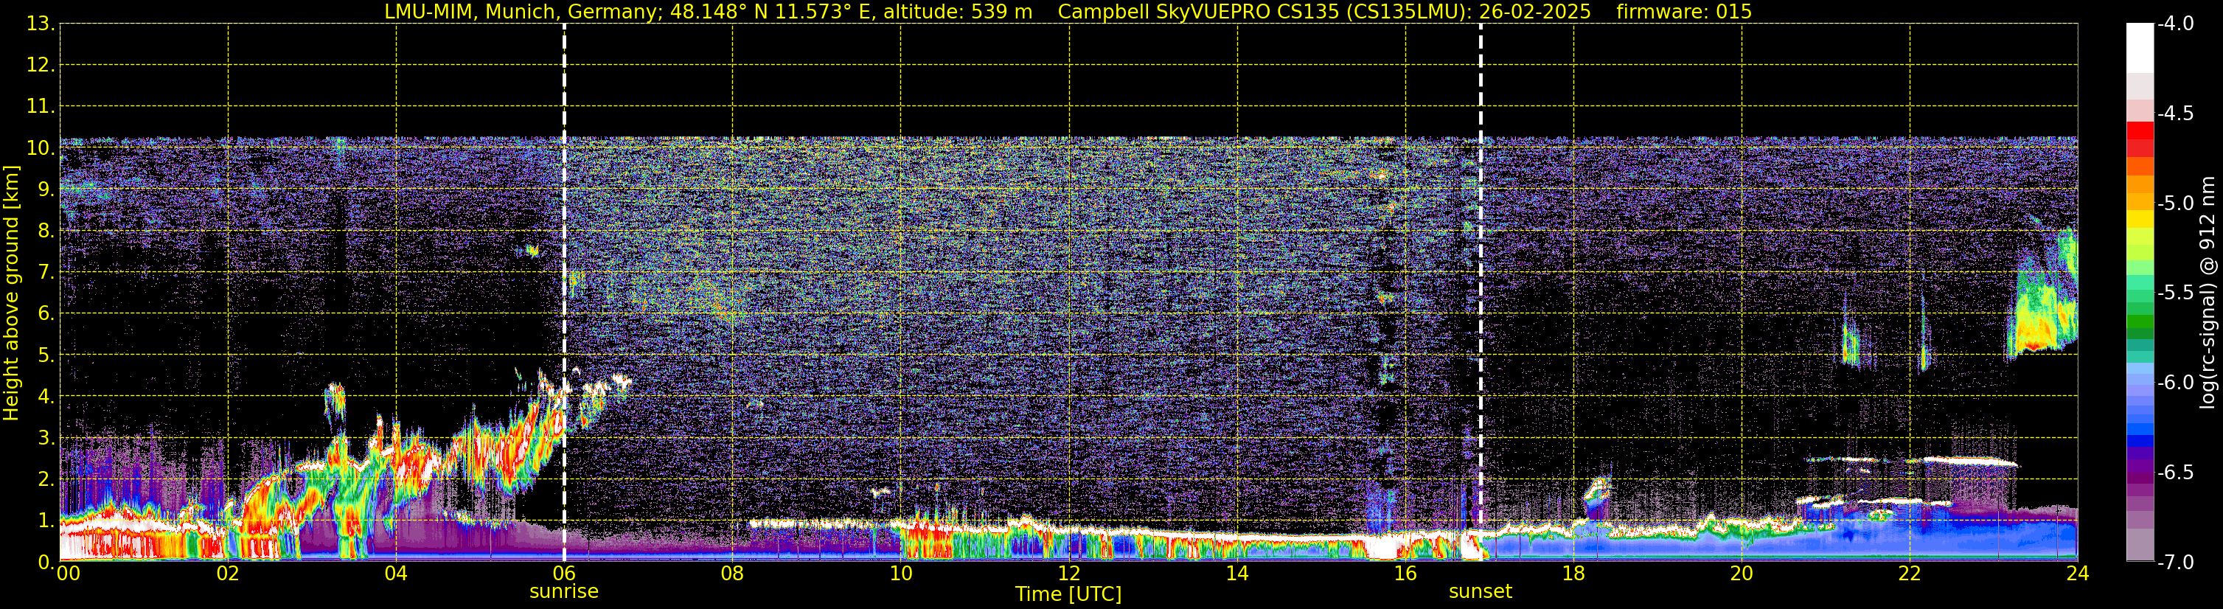Click the 'sunrise' label below the axis
Image resolution: width=2223 pixels, height=609 pixels.
[x=563, y=592]
